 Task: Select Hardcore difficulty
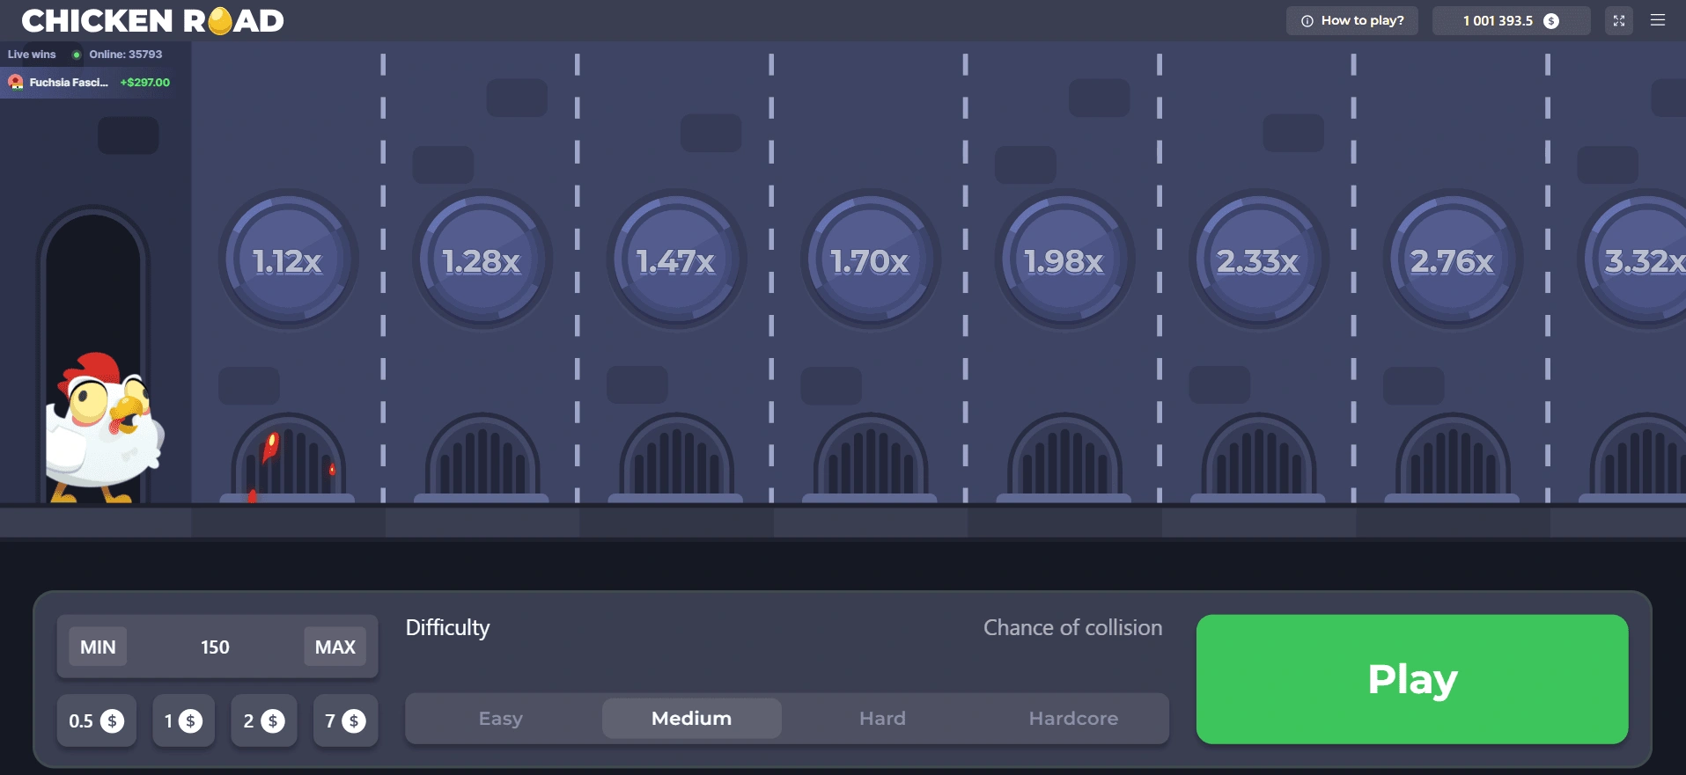pos(1073,719)
